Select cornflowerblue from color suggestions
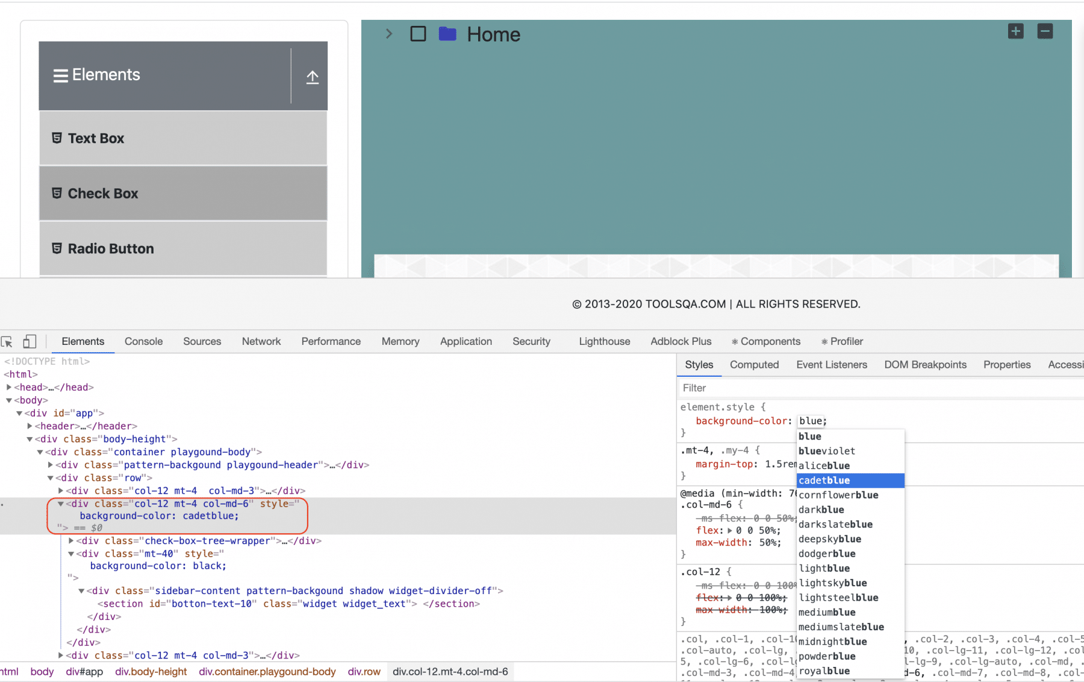The image size is (1084, 682). (x=838, y=495)
